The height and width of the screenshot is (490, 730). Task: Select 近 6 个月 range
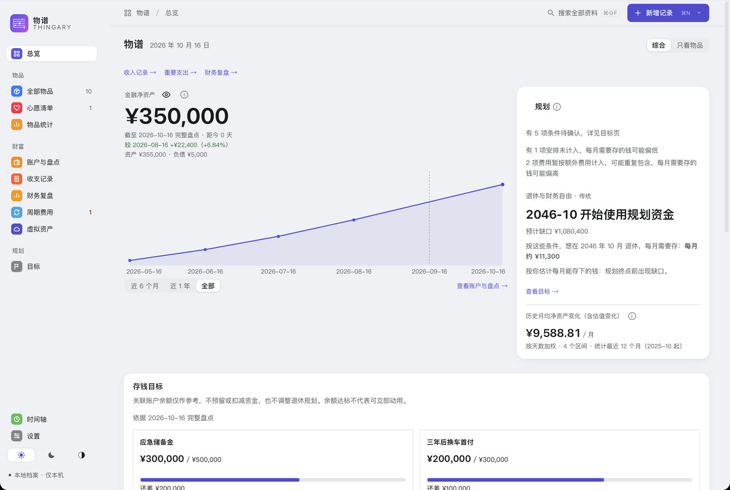click(144, 286)
